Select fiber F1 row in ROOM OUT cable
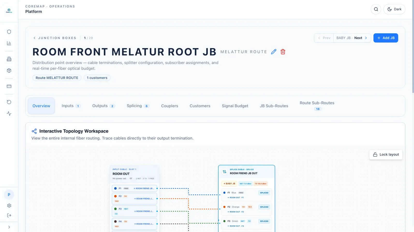This screenshot has width=414, height=232. click(135, 188)
